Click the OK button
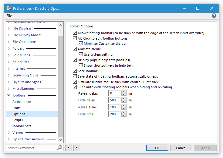 [x=157, y=148]
